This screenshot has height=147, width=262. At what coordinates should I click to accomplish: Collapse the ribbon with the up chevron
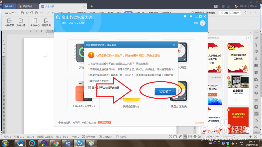255,13
